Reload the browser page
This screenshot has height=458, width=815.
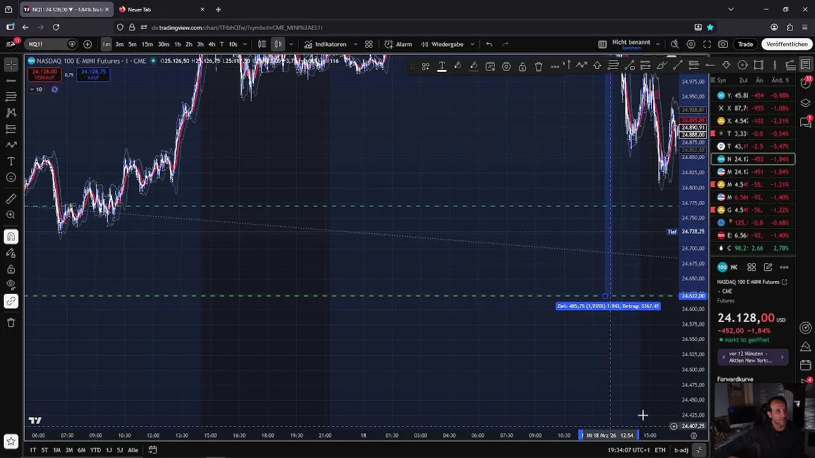[56, 27]
